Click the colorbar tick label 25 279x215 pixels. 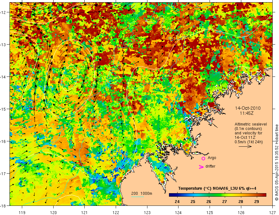tap(193, 201)
